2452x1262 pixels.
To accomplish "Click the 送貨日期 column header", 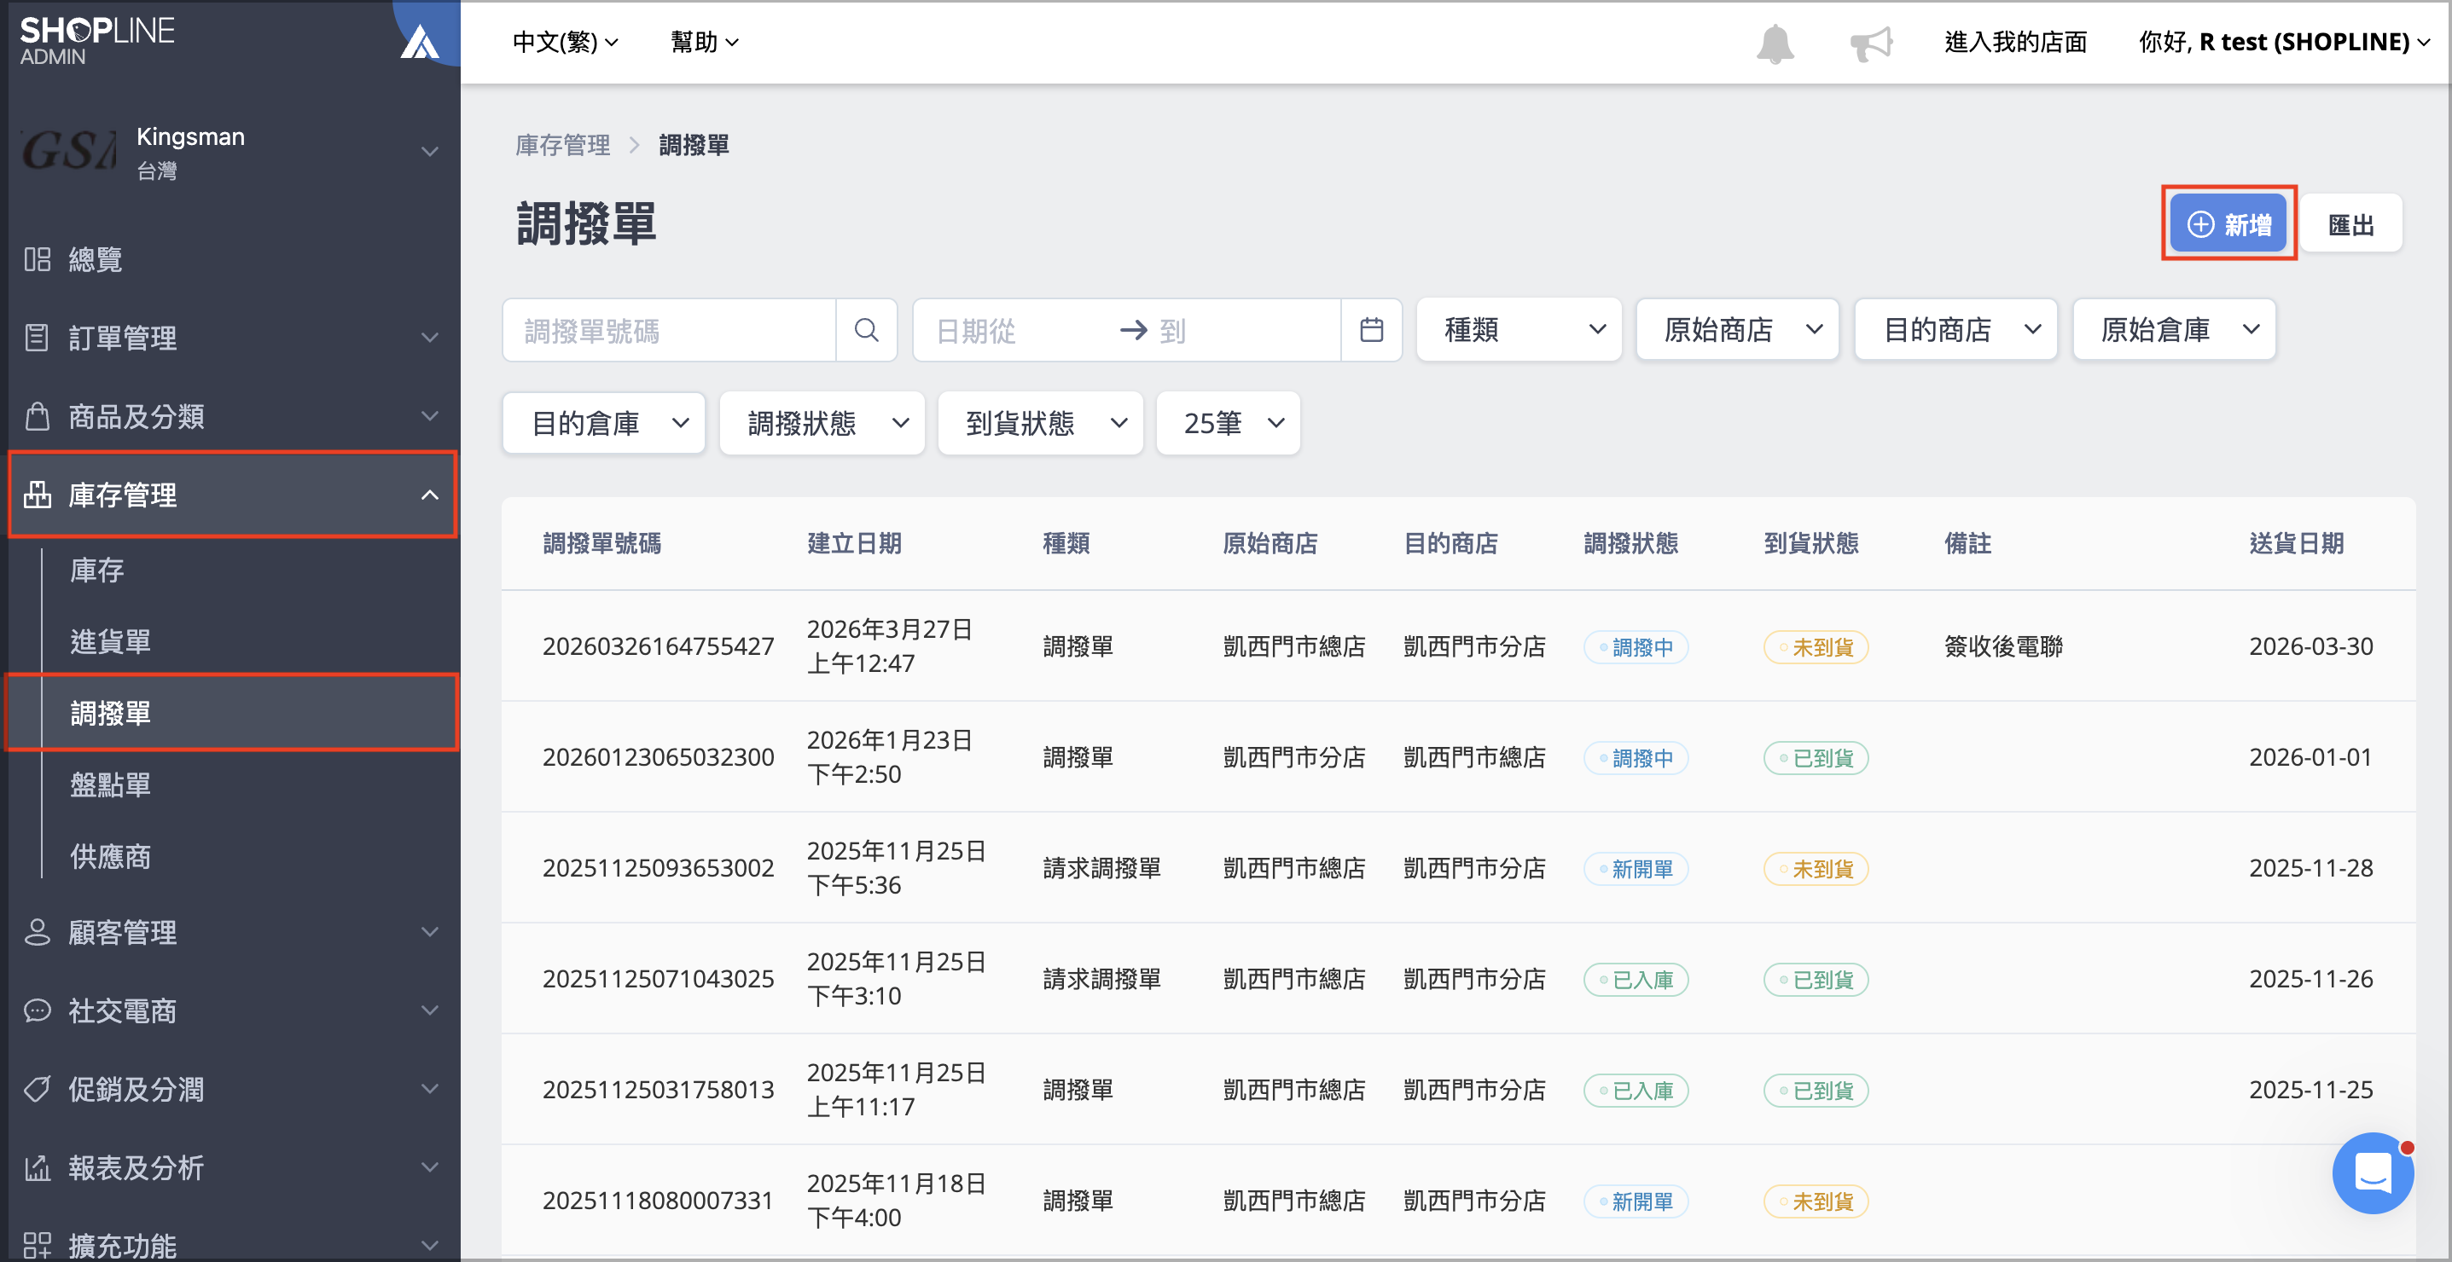I will [x=2295, y=543].
